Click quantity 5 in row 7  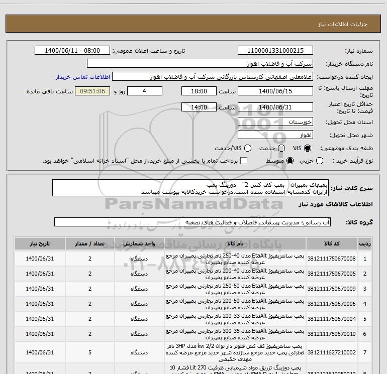[90, 352]
